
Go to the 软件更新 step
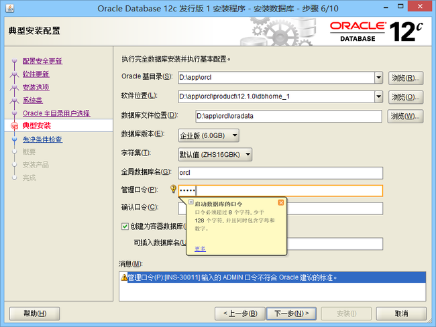[x=36, y=74]
